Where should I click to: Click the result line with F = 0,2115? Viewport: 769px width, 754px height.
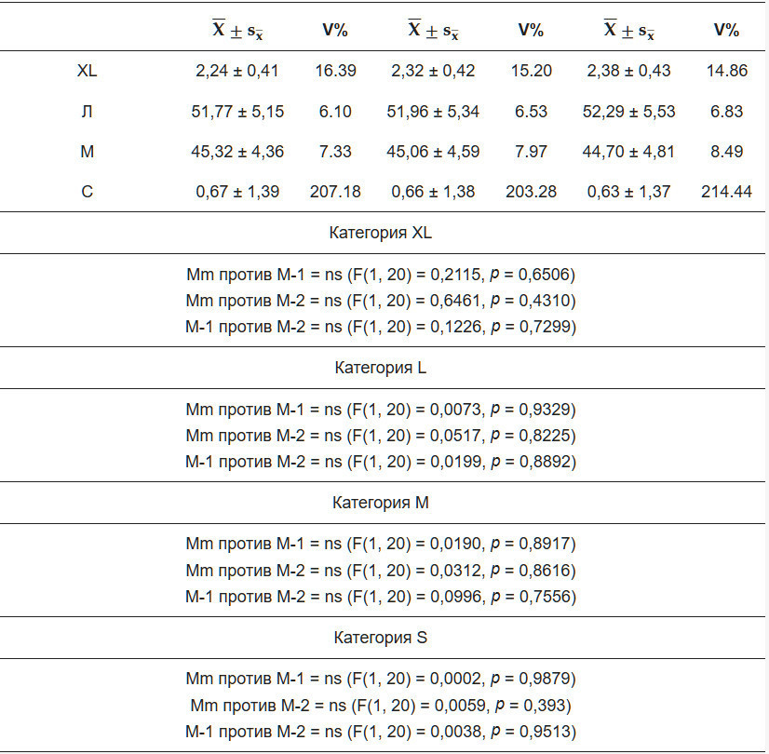(381, 275)
